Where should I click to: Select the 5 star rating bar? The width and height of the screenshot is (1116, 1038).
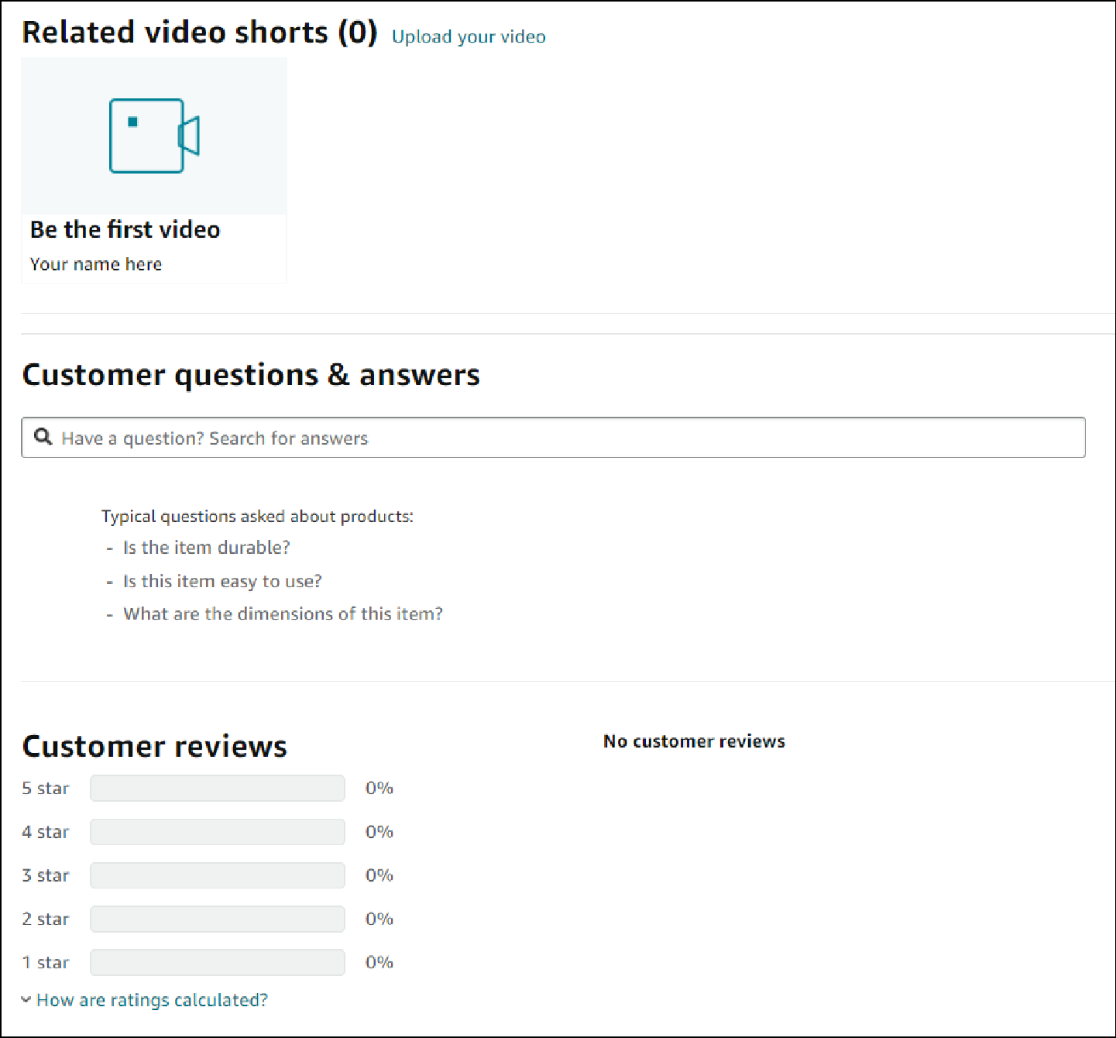coord(218,789)
